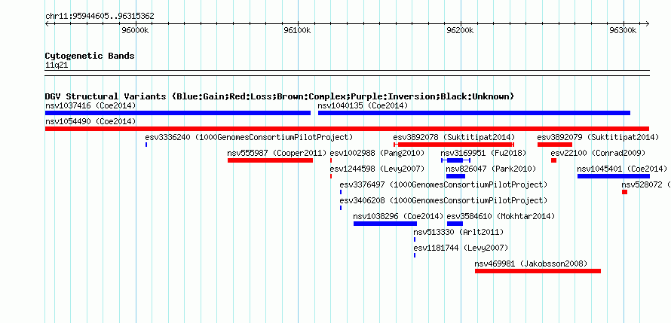Click the nsv1045401 (Coe2014) blue bar
The image size is (671, 323).
[614, 176]
